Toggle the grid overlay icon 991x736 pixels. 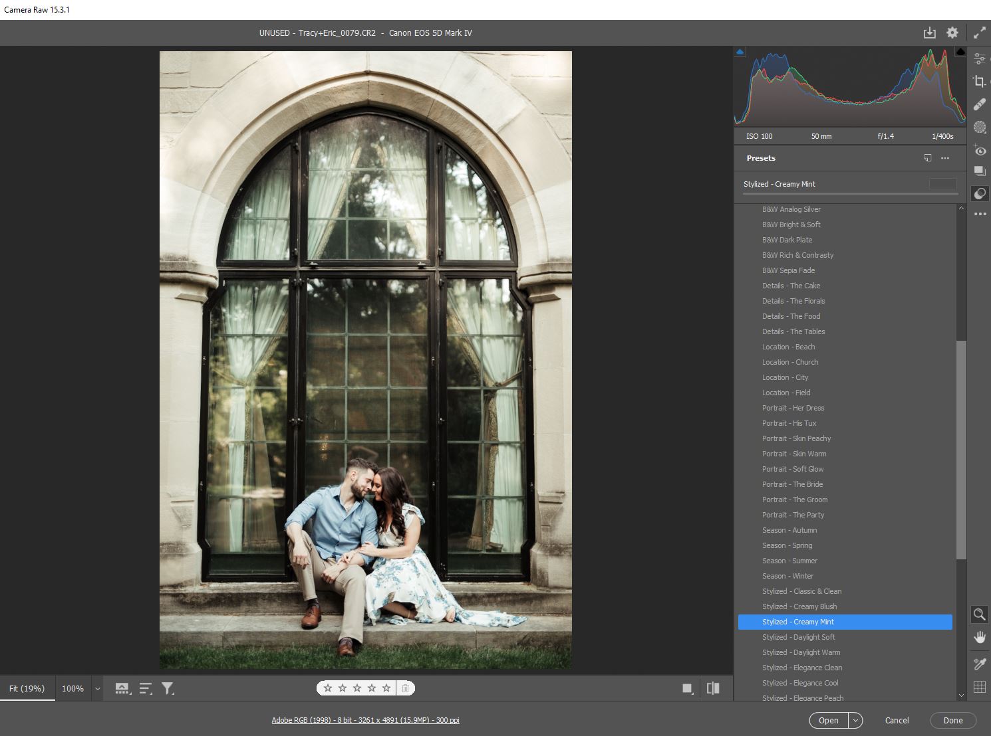[x=979, y=688]
